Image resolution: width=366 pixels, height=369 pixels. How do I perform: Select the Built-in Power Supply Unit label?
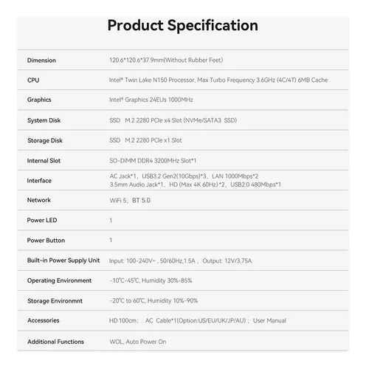pyautogui.click(x=63, y=261)
